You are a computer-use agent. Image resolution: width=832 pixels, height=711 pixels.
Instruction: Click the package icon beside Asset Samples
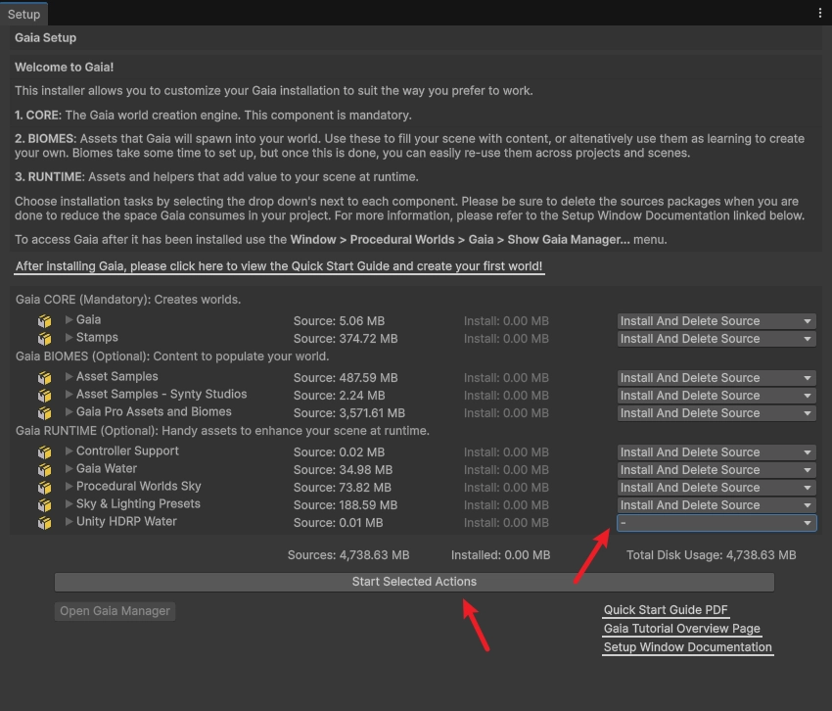45,378
